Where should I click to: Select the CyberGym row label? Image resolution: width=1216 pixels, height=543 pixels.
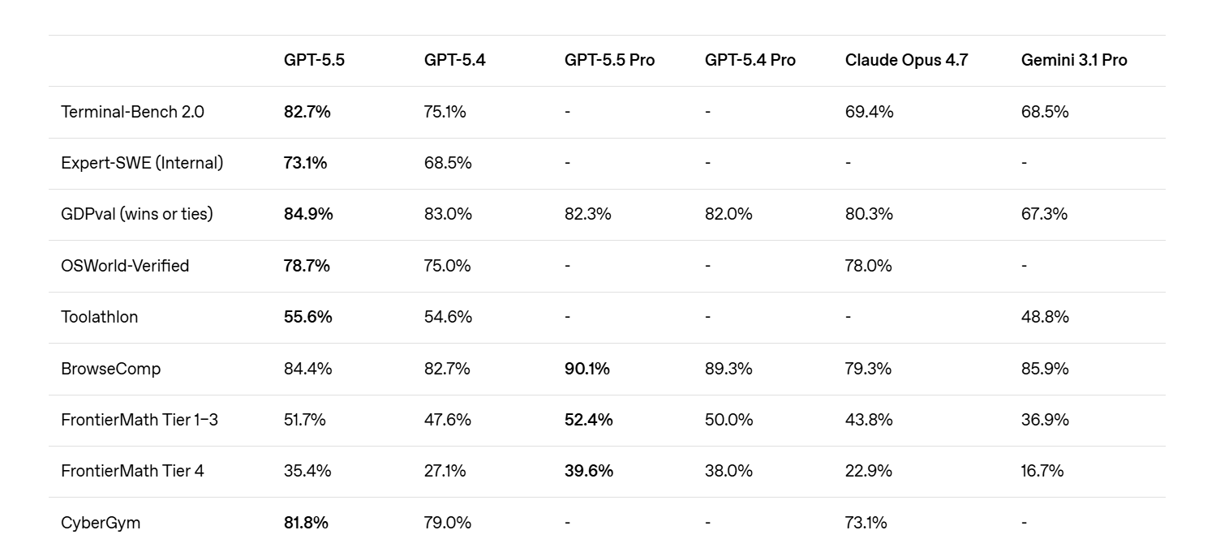pyautogui.click(x=101, y=523)
